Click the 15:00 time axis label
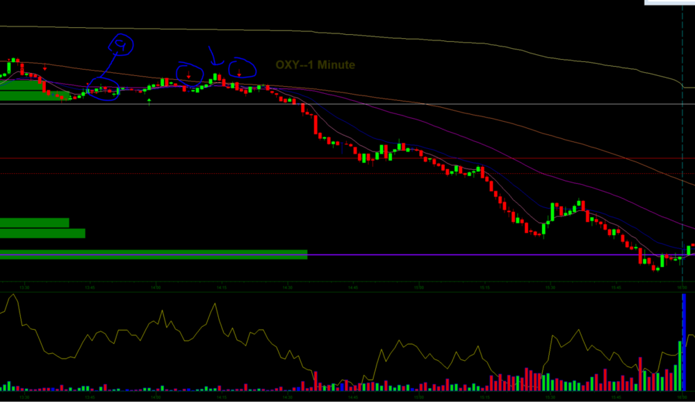The image size is (695, 402). point(419,287)
